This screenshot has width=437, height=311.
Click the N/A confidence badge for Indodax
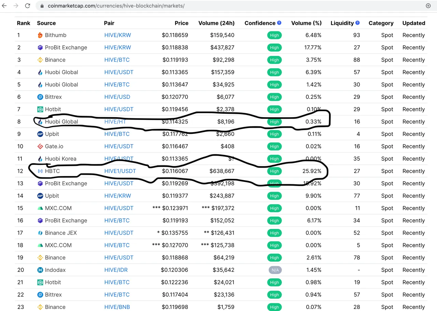(275, 270)
